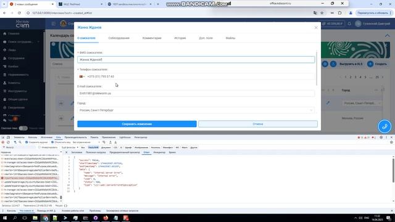Reload the browser page

[x=19, y=13]
